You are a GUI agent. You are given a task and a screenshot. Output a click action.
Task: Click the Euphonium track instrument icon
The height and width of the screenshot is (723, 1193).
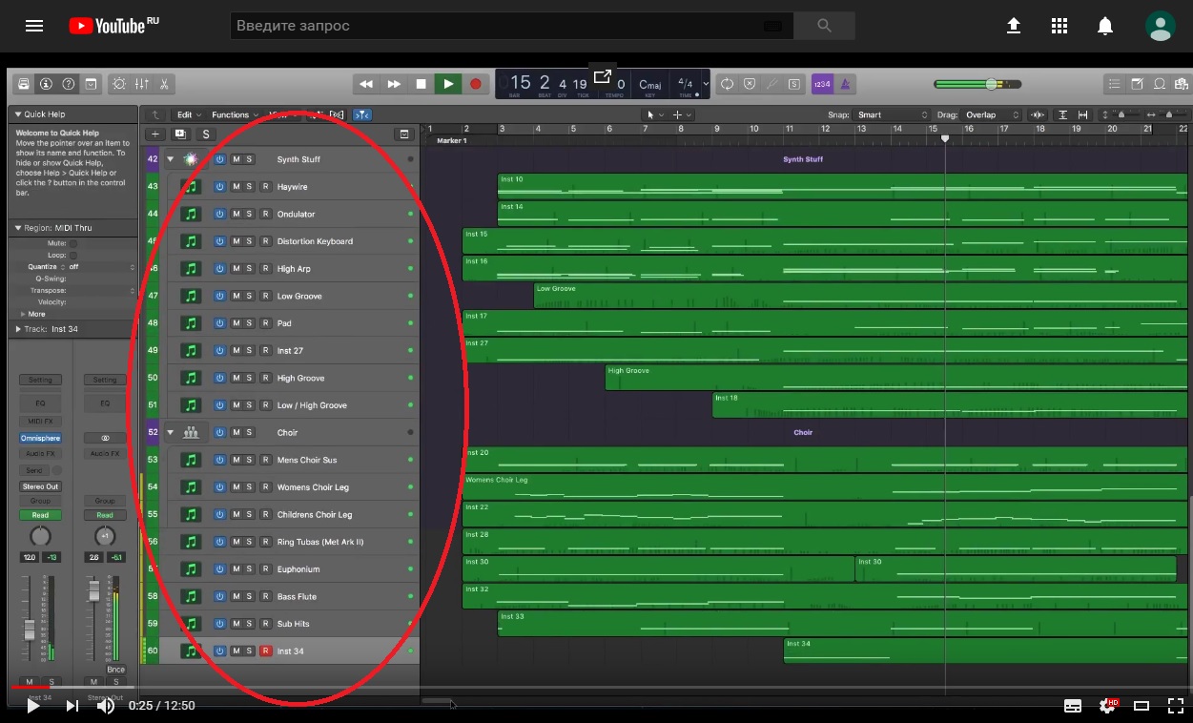pos(191,569)
